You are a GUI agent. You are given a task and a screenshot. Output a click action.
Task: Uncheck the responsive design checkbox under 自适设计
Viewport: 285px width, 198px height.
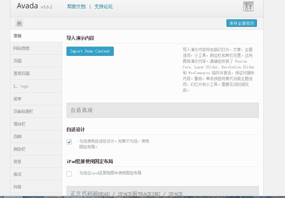pos(69,142)
